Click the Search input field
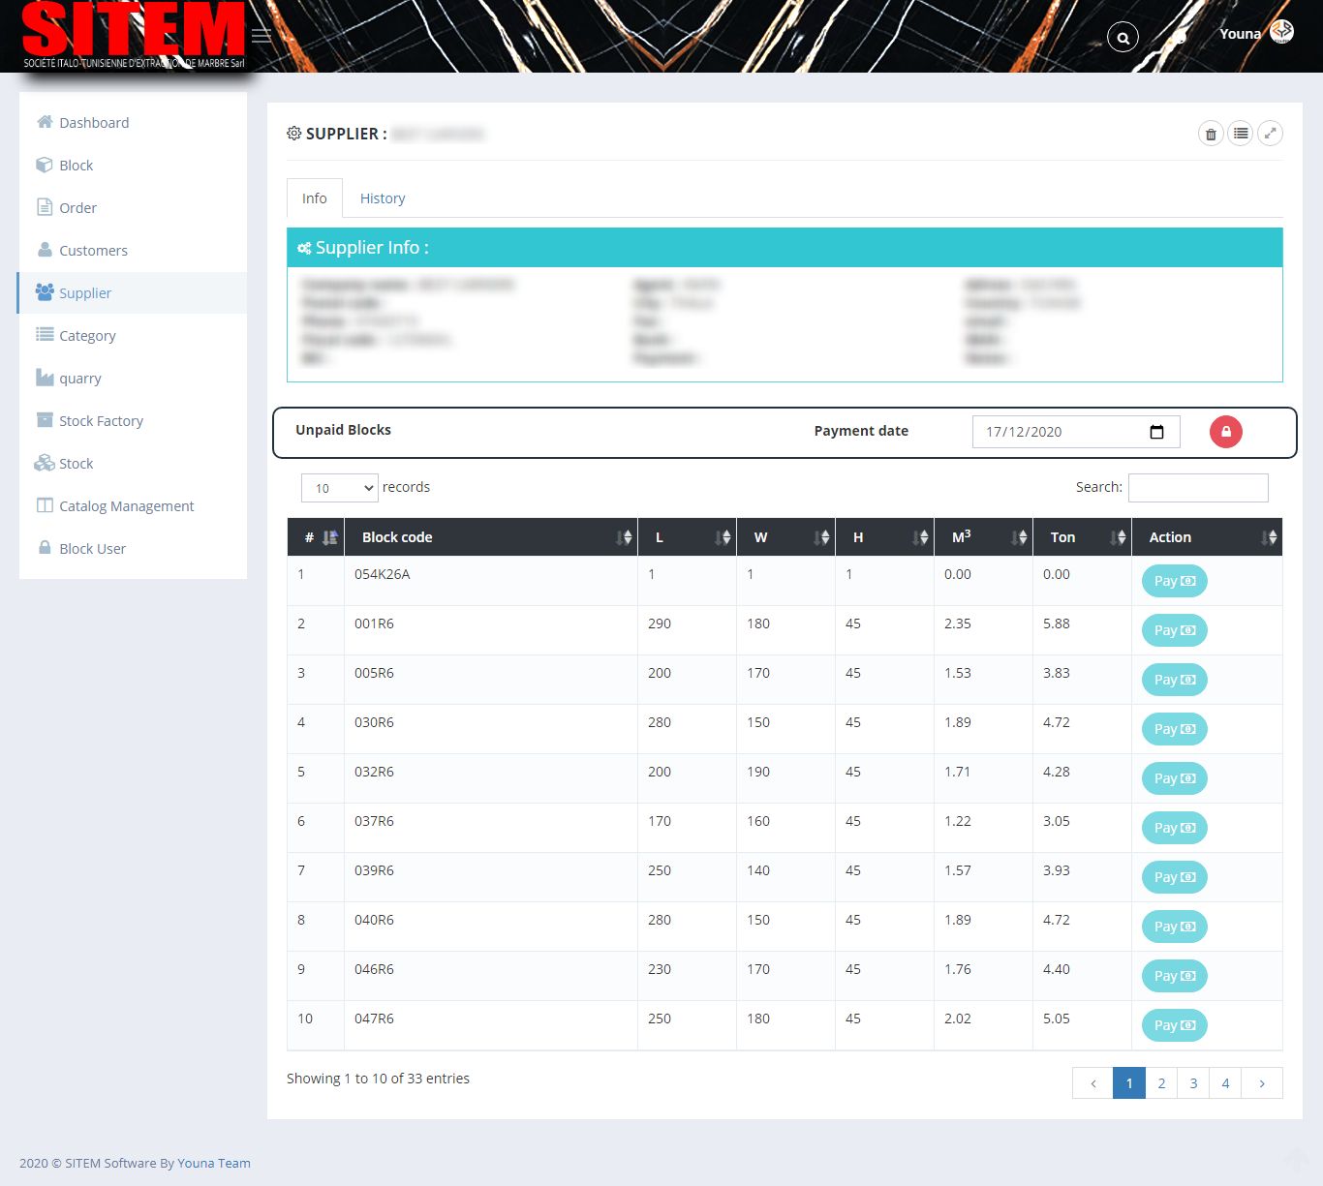1323x1186 pixels. (x=1198, y=488)
